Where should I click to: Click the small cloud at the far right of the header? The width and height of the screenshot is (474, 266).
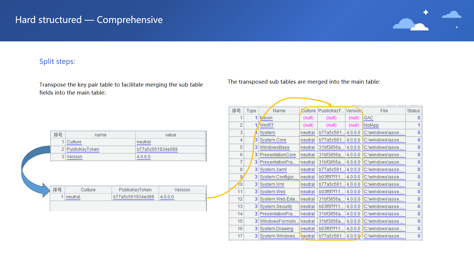[x=452, y=15]
